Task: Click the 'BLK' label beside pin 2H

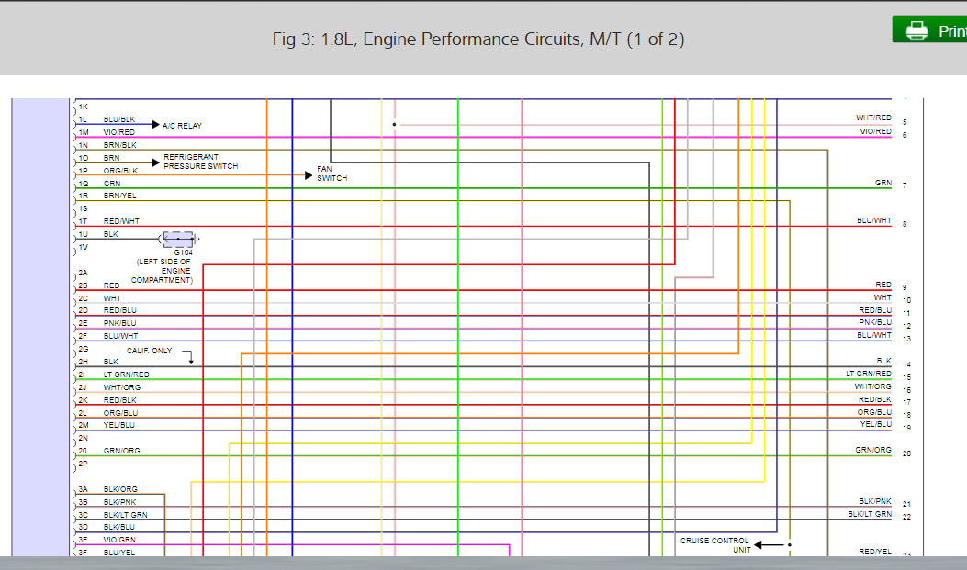Action: pos(111,362)
